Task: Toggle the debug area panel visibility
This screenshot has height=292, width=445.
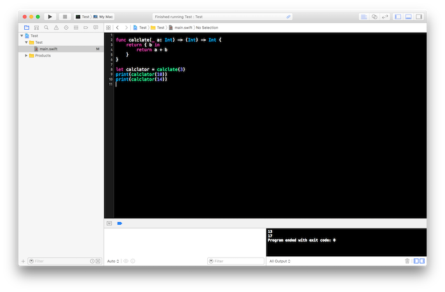Action: tap(408, 17)
